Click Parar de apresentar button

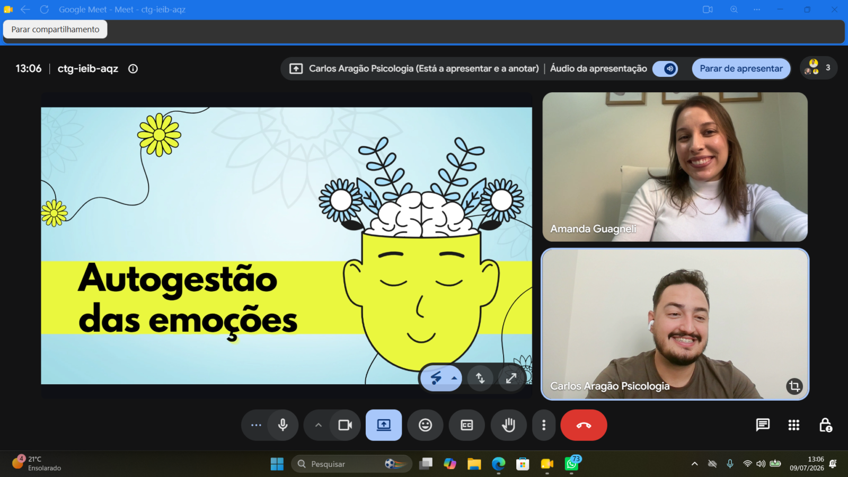(x=741, y=69)
